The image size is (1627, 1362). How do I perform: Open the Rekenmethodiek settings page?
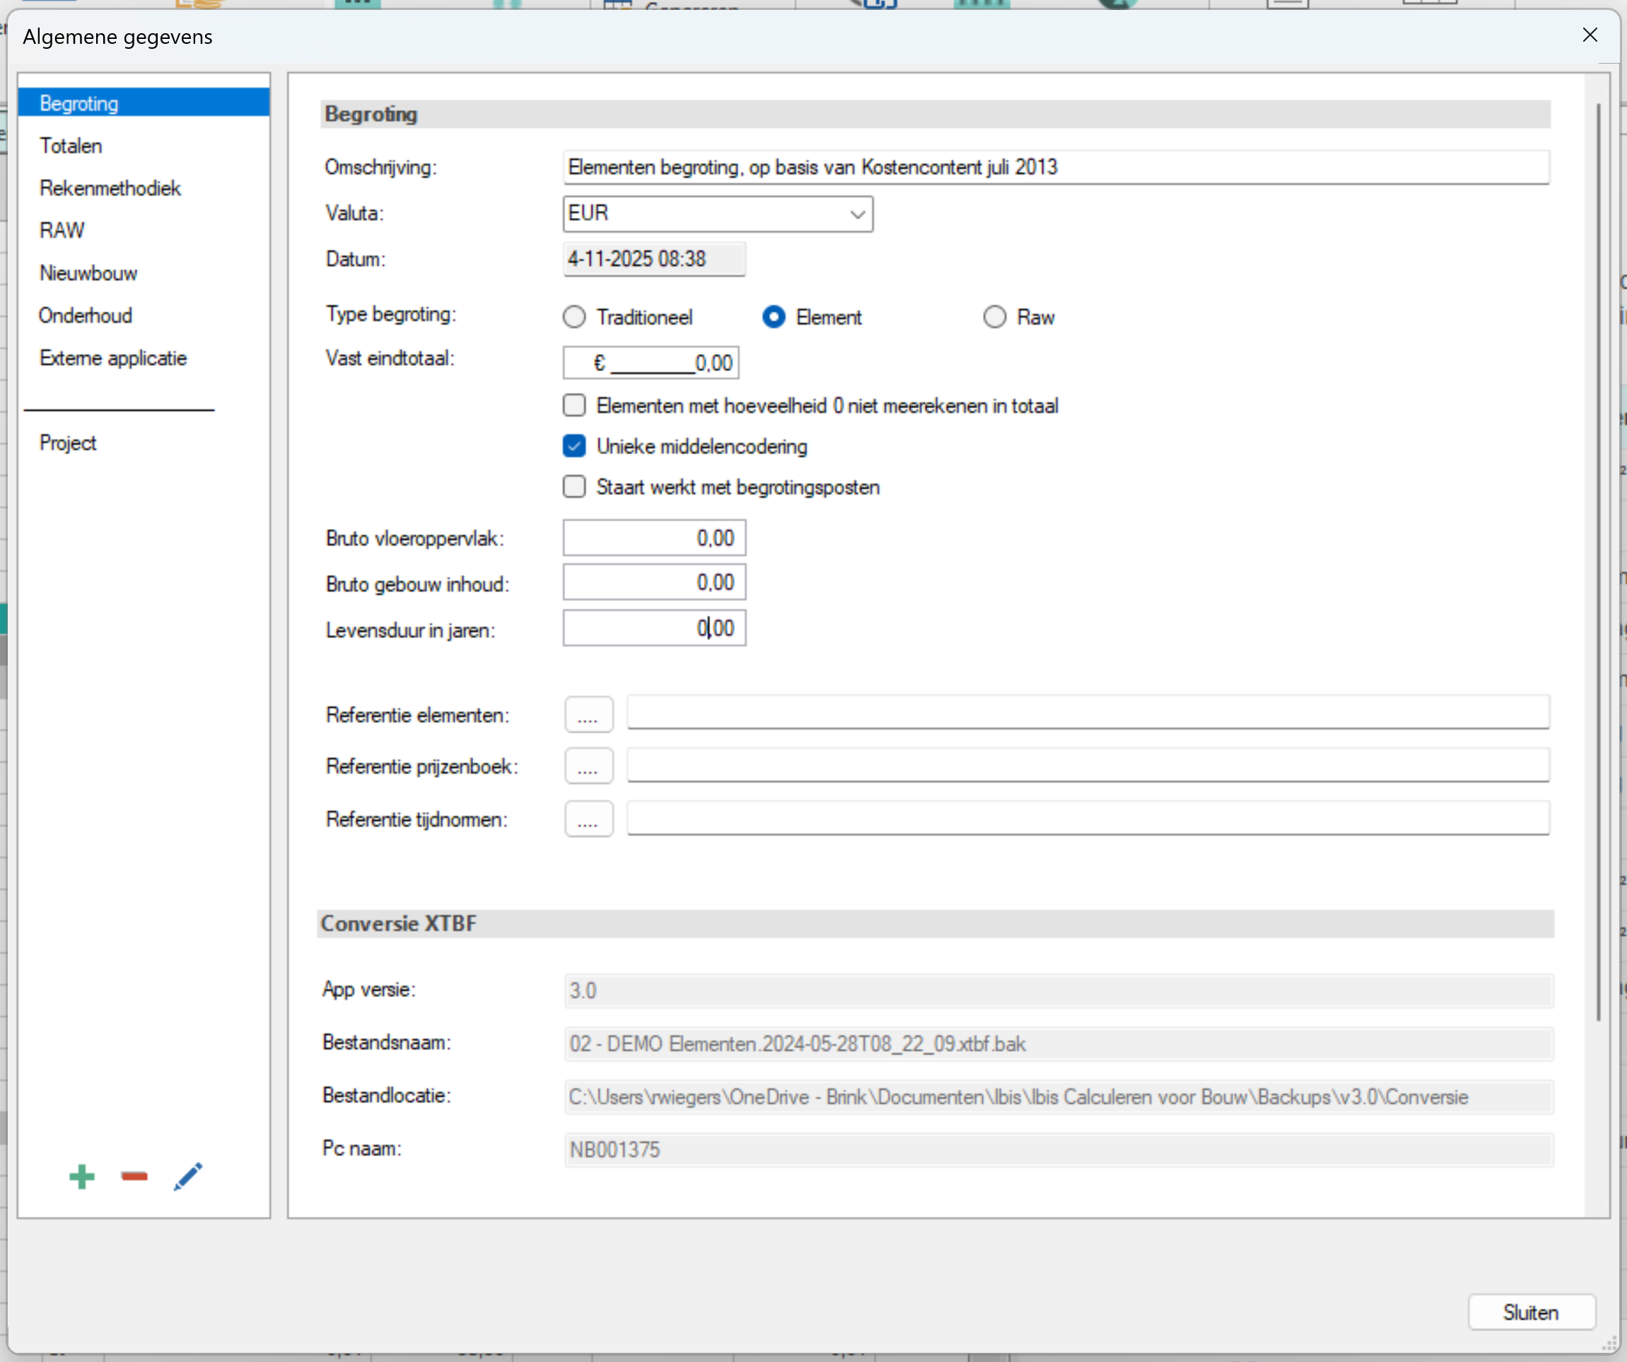[x=109, y=187]
